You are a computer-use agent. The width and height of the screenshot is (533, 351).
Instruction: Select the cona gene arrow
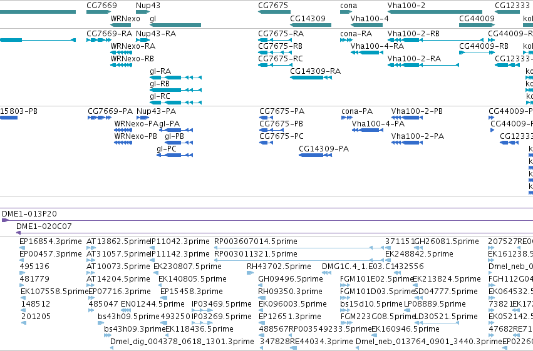tap(346, 12)
